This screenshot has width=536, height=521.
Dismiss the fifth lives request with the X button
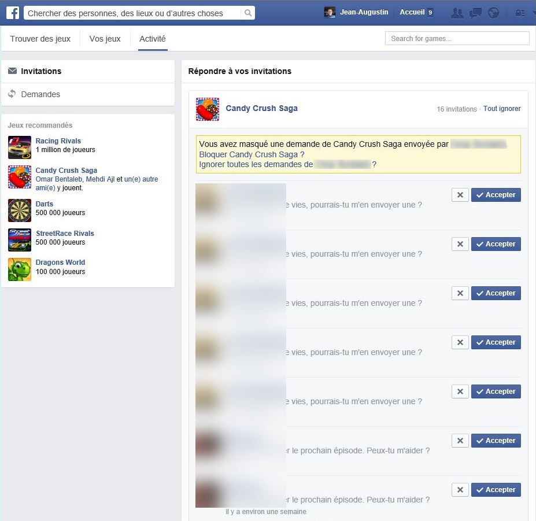(x=460, y=391)
